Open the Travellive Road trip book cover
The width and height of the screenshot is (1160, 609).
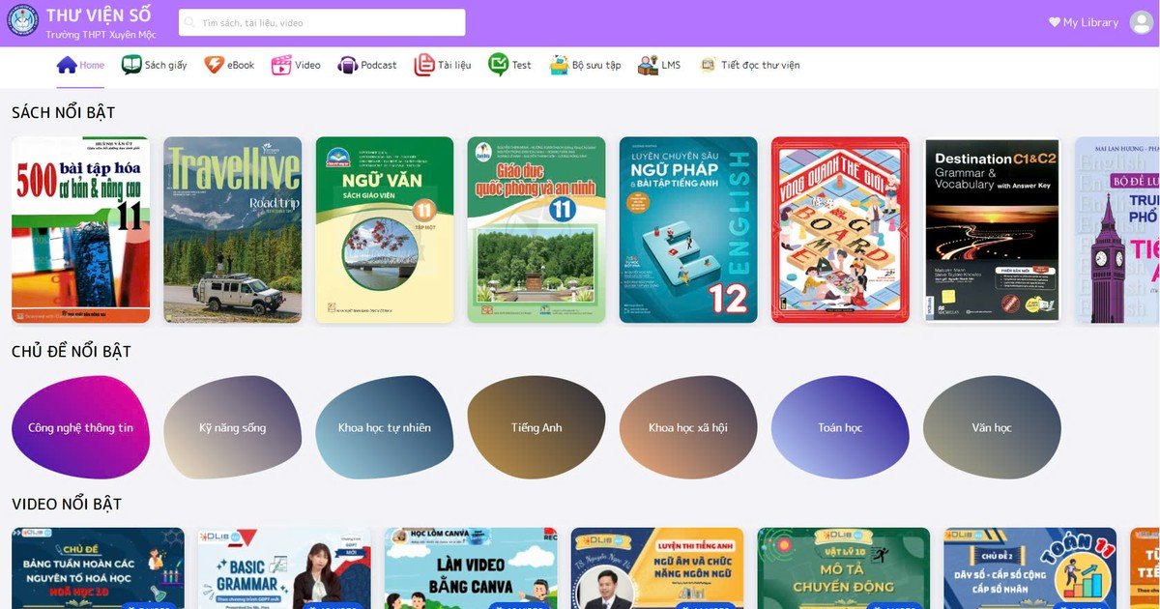click(x=232, y=229)
